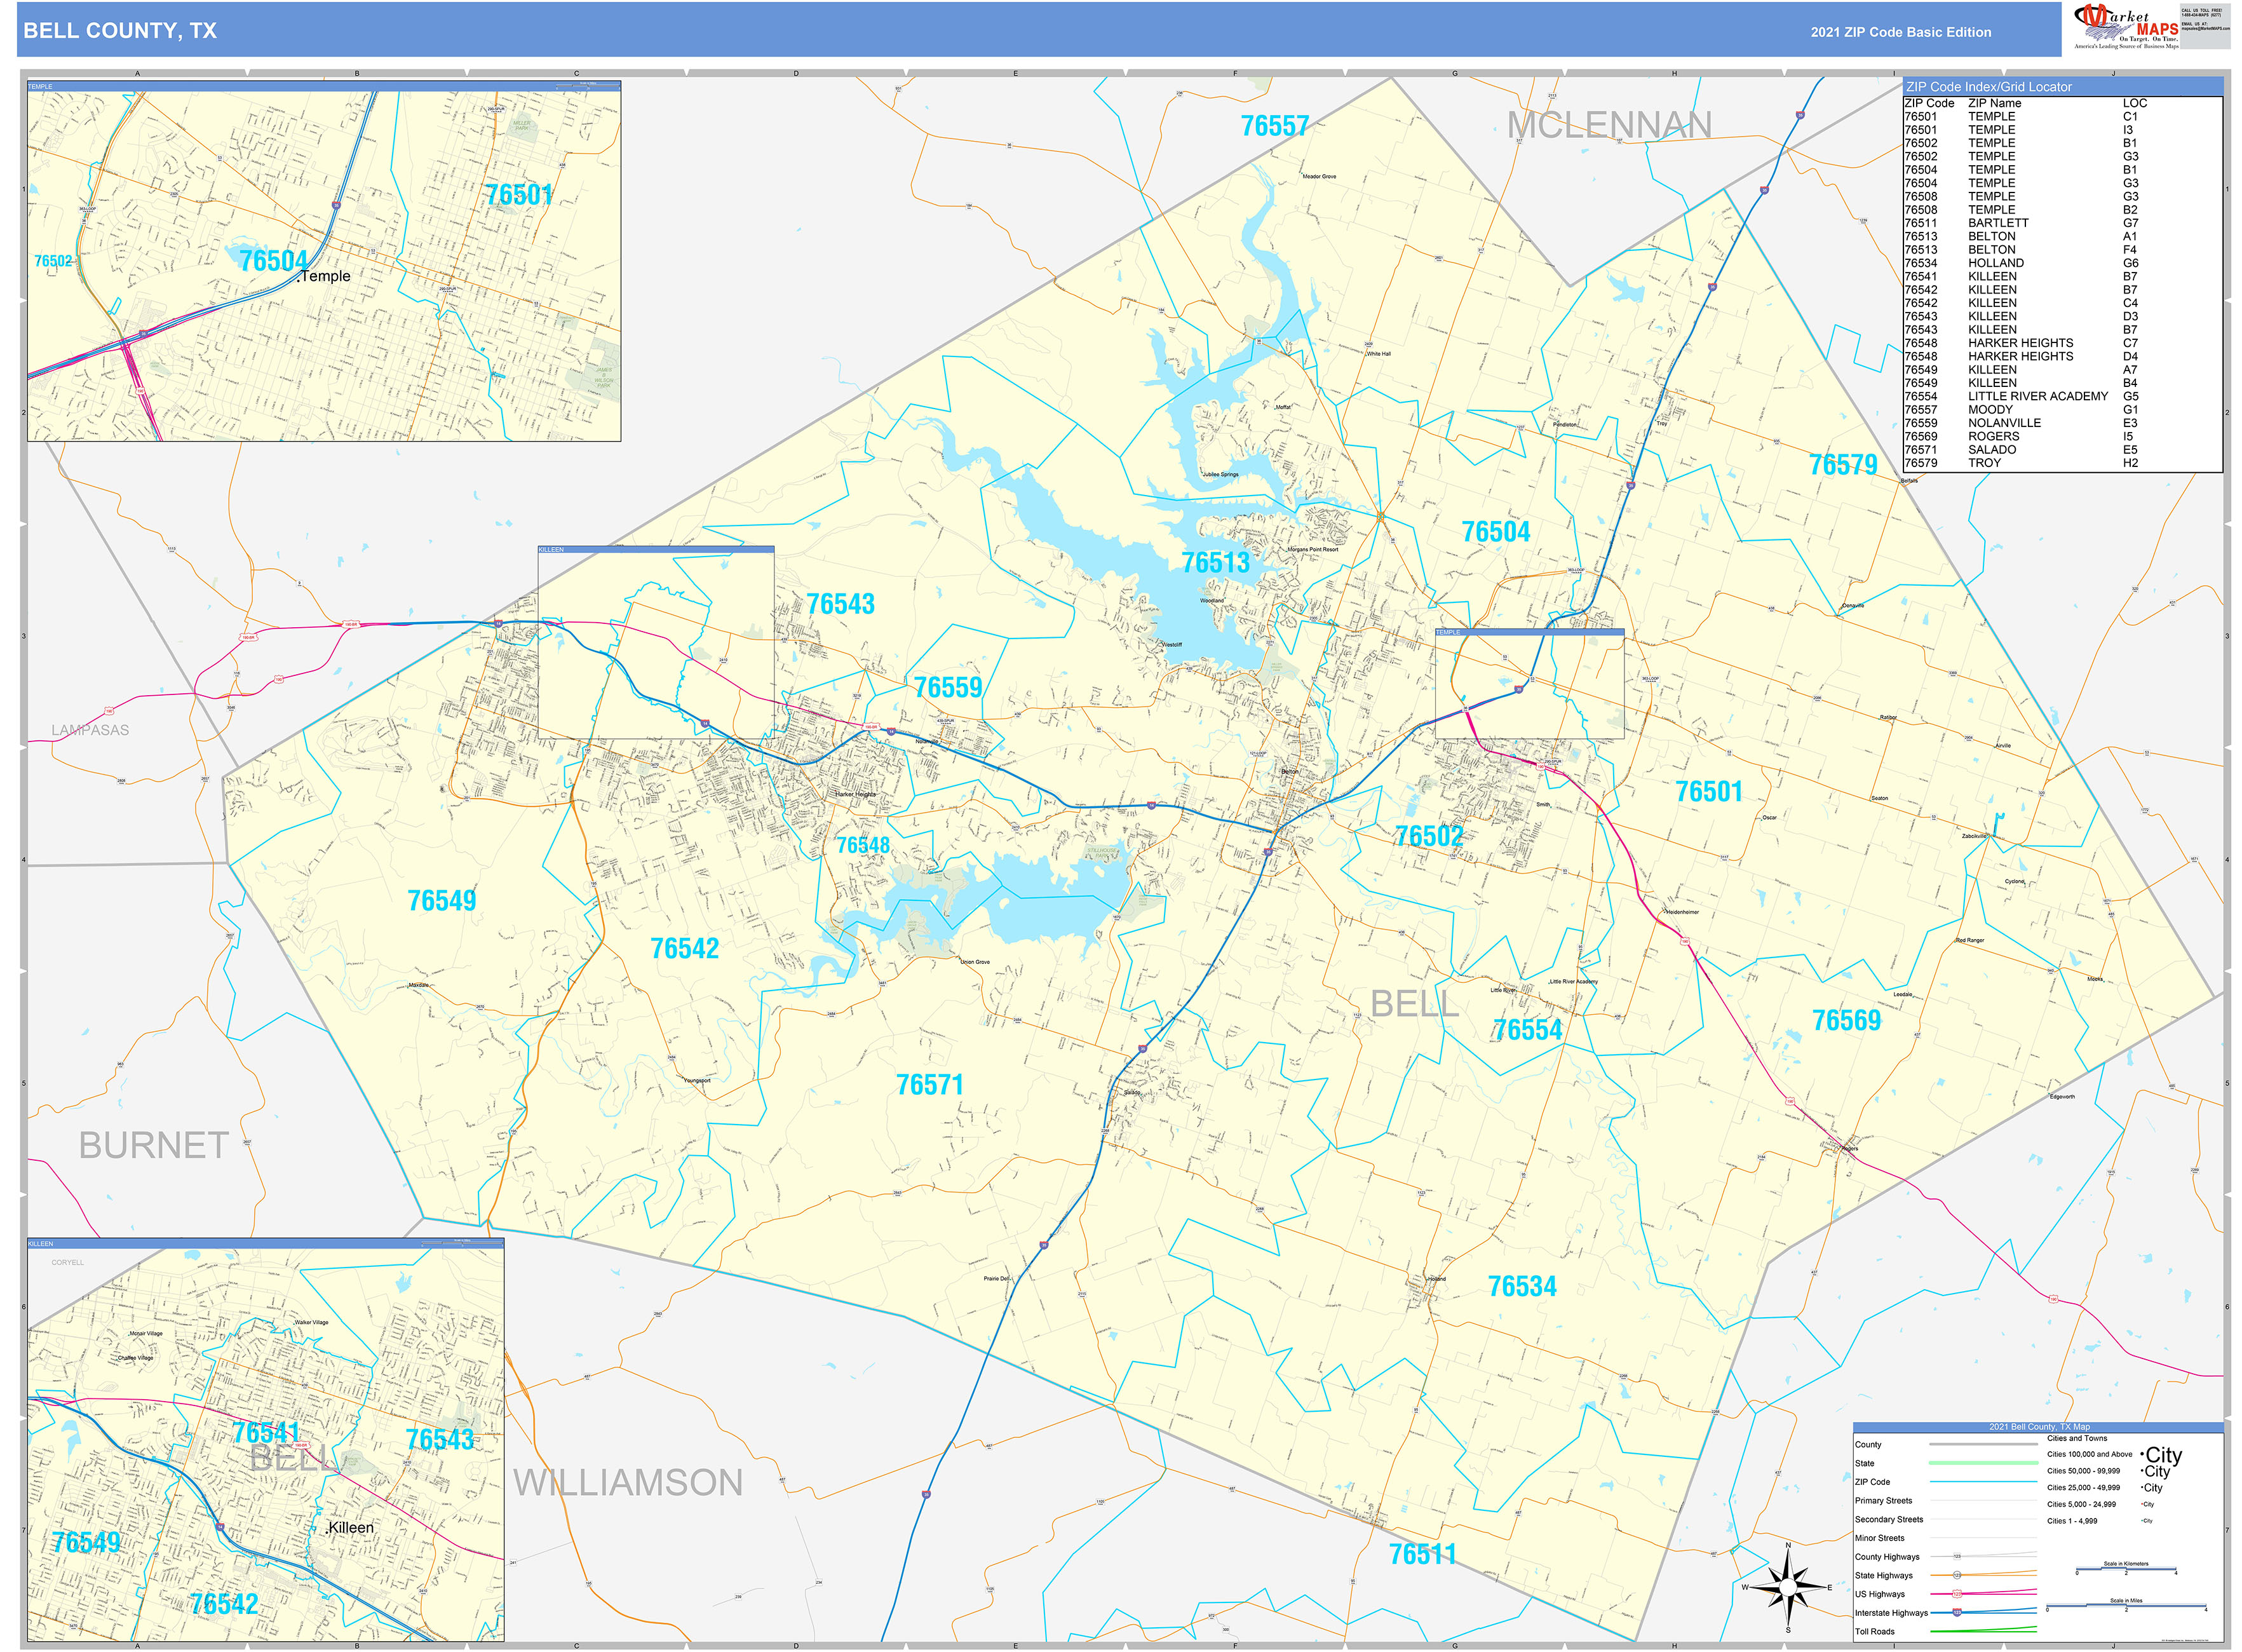Viewport: 2242px width, 1652px height.
Task: Select the 76554 ZIP label on the map
Action: pos(1527,1030)
